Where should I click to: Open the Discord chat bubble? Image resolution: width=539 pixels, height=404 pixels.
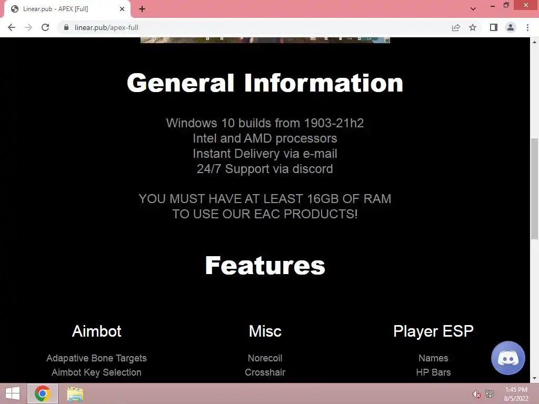508,358
